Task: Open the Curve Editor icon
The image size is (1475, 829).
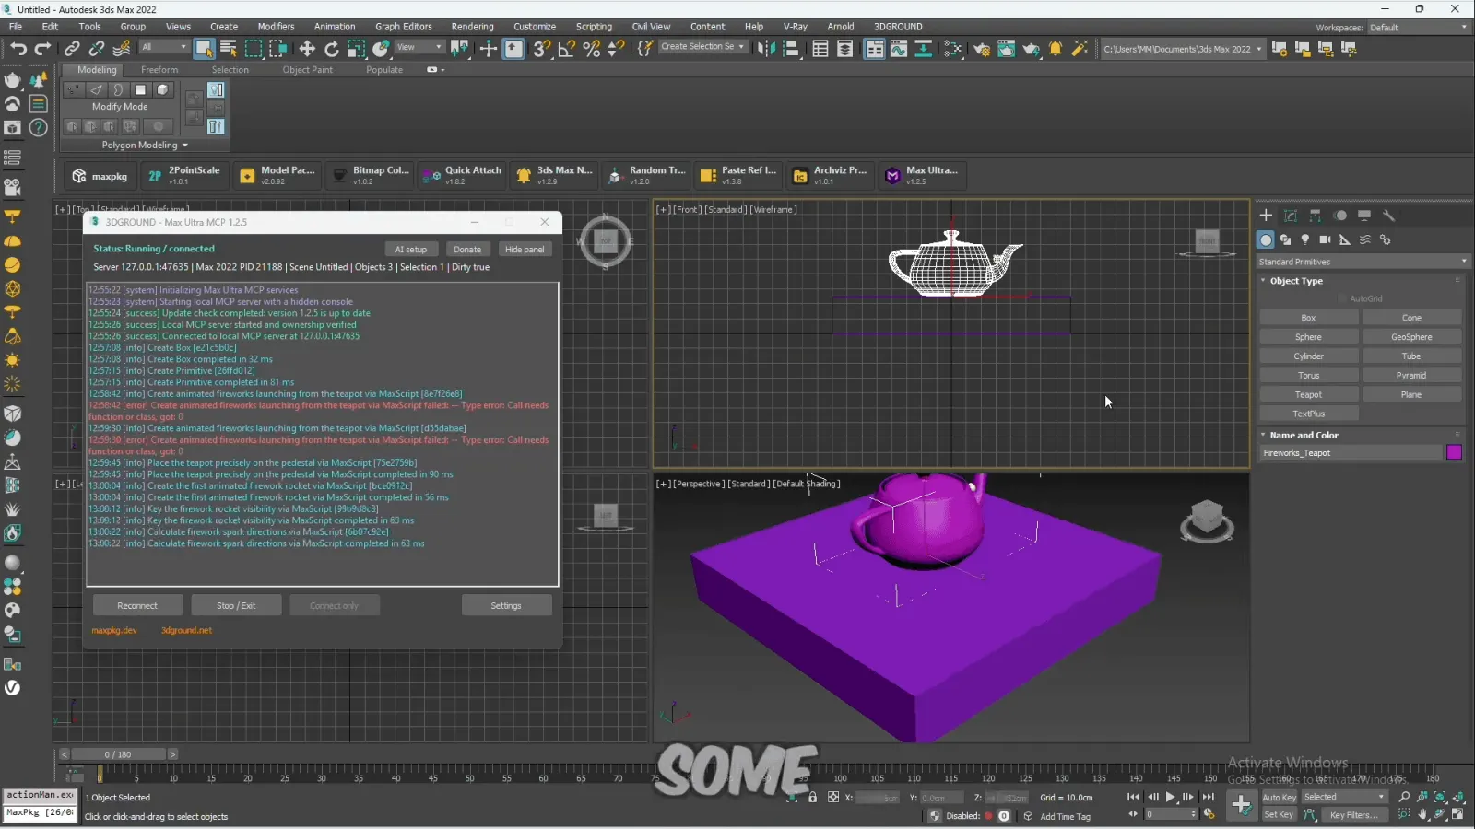Action: point(899,49)
